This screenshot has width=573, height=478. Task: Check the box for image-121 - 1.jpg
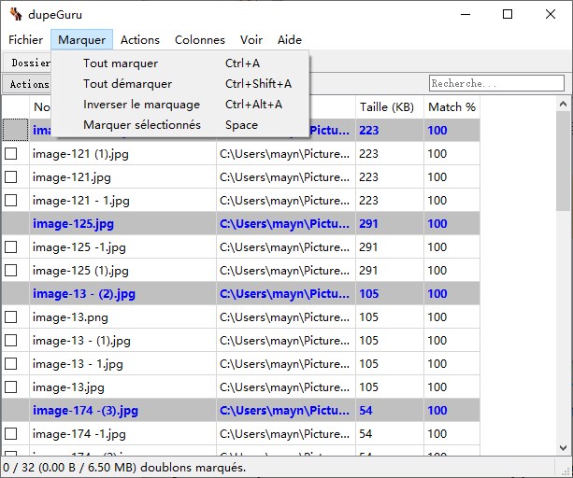(x=11, y=201)
